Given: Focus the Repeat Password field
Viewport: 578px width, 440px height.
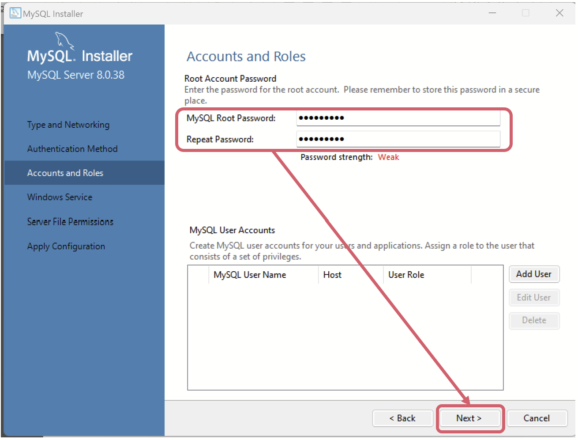Looking at the screenshot, I should point(398,139).
